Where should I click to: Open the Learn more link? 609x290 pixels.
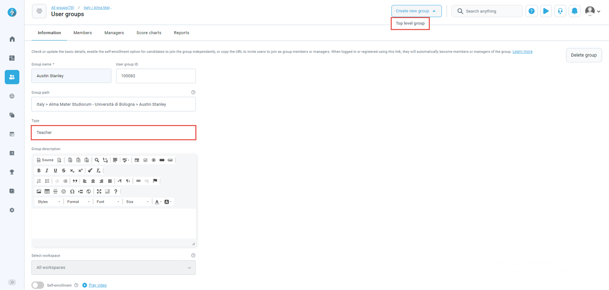[x=522, y=52]
